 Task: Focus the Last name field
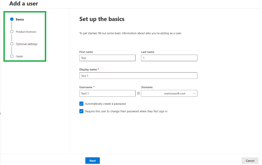tap(169, 58)
